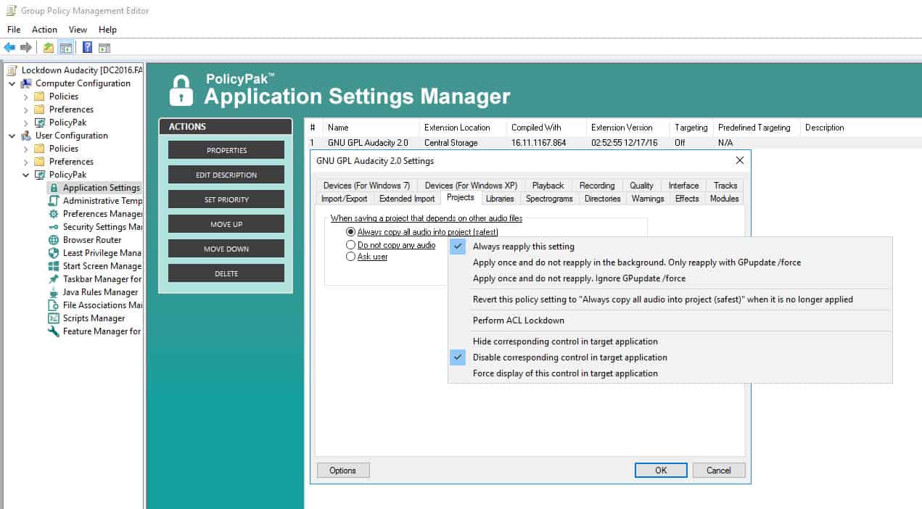
Task: Toggle the Show/Hide Action Pane toolbar icon
Action: tap(104, 48)
